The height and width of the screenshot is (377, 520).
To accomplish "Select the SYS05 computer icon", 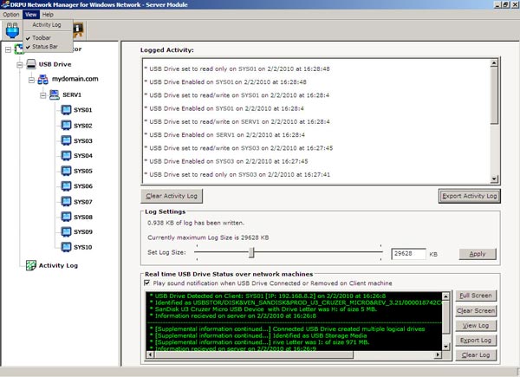I will (x=66, y=171).
